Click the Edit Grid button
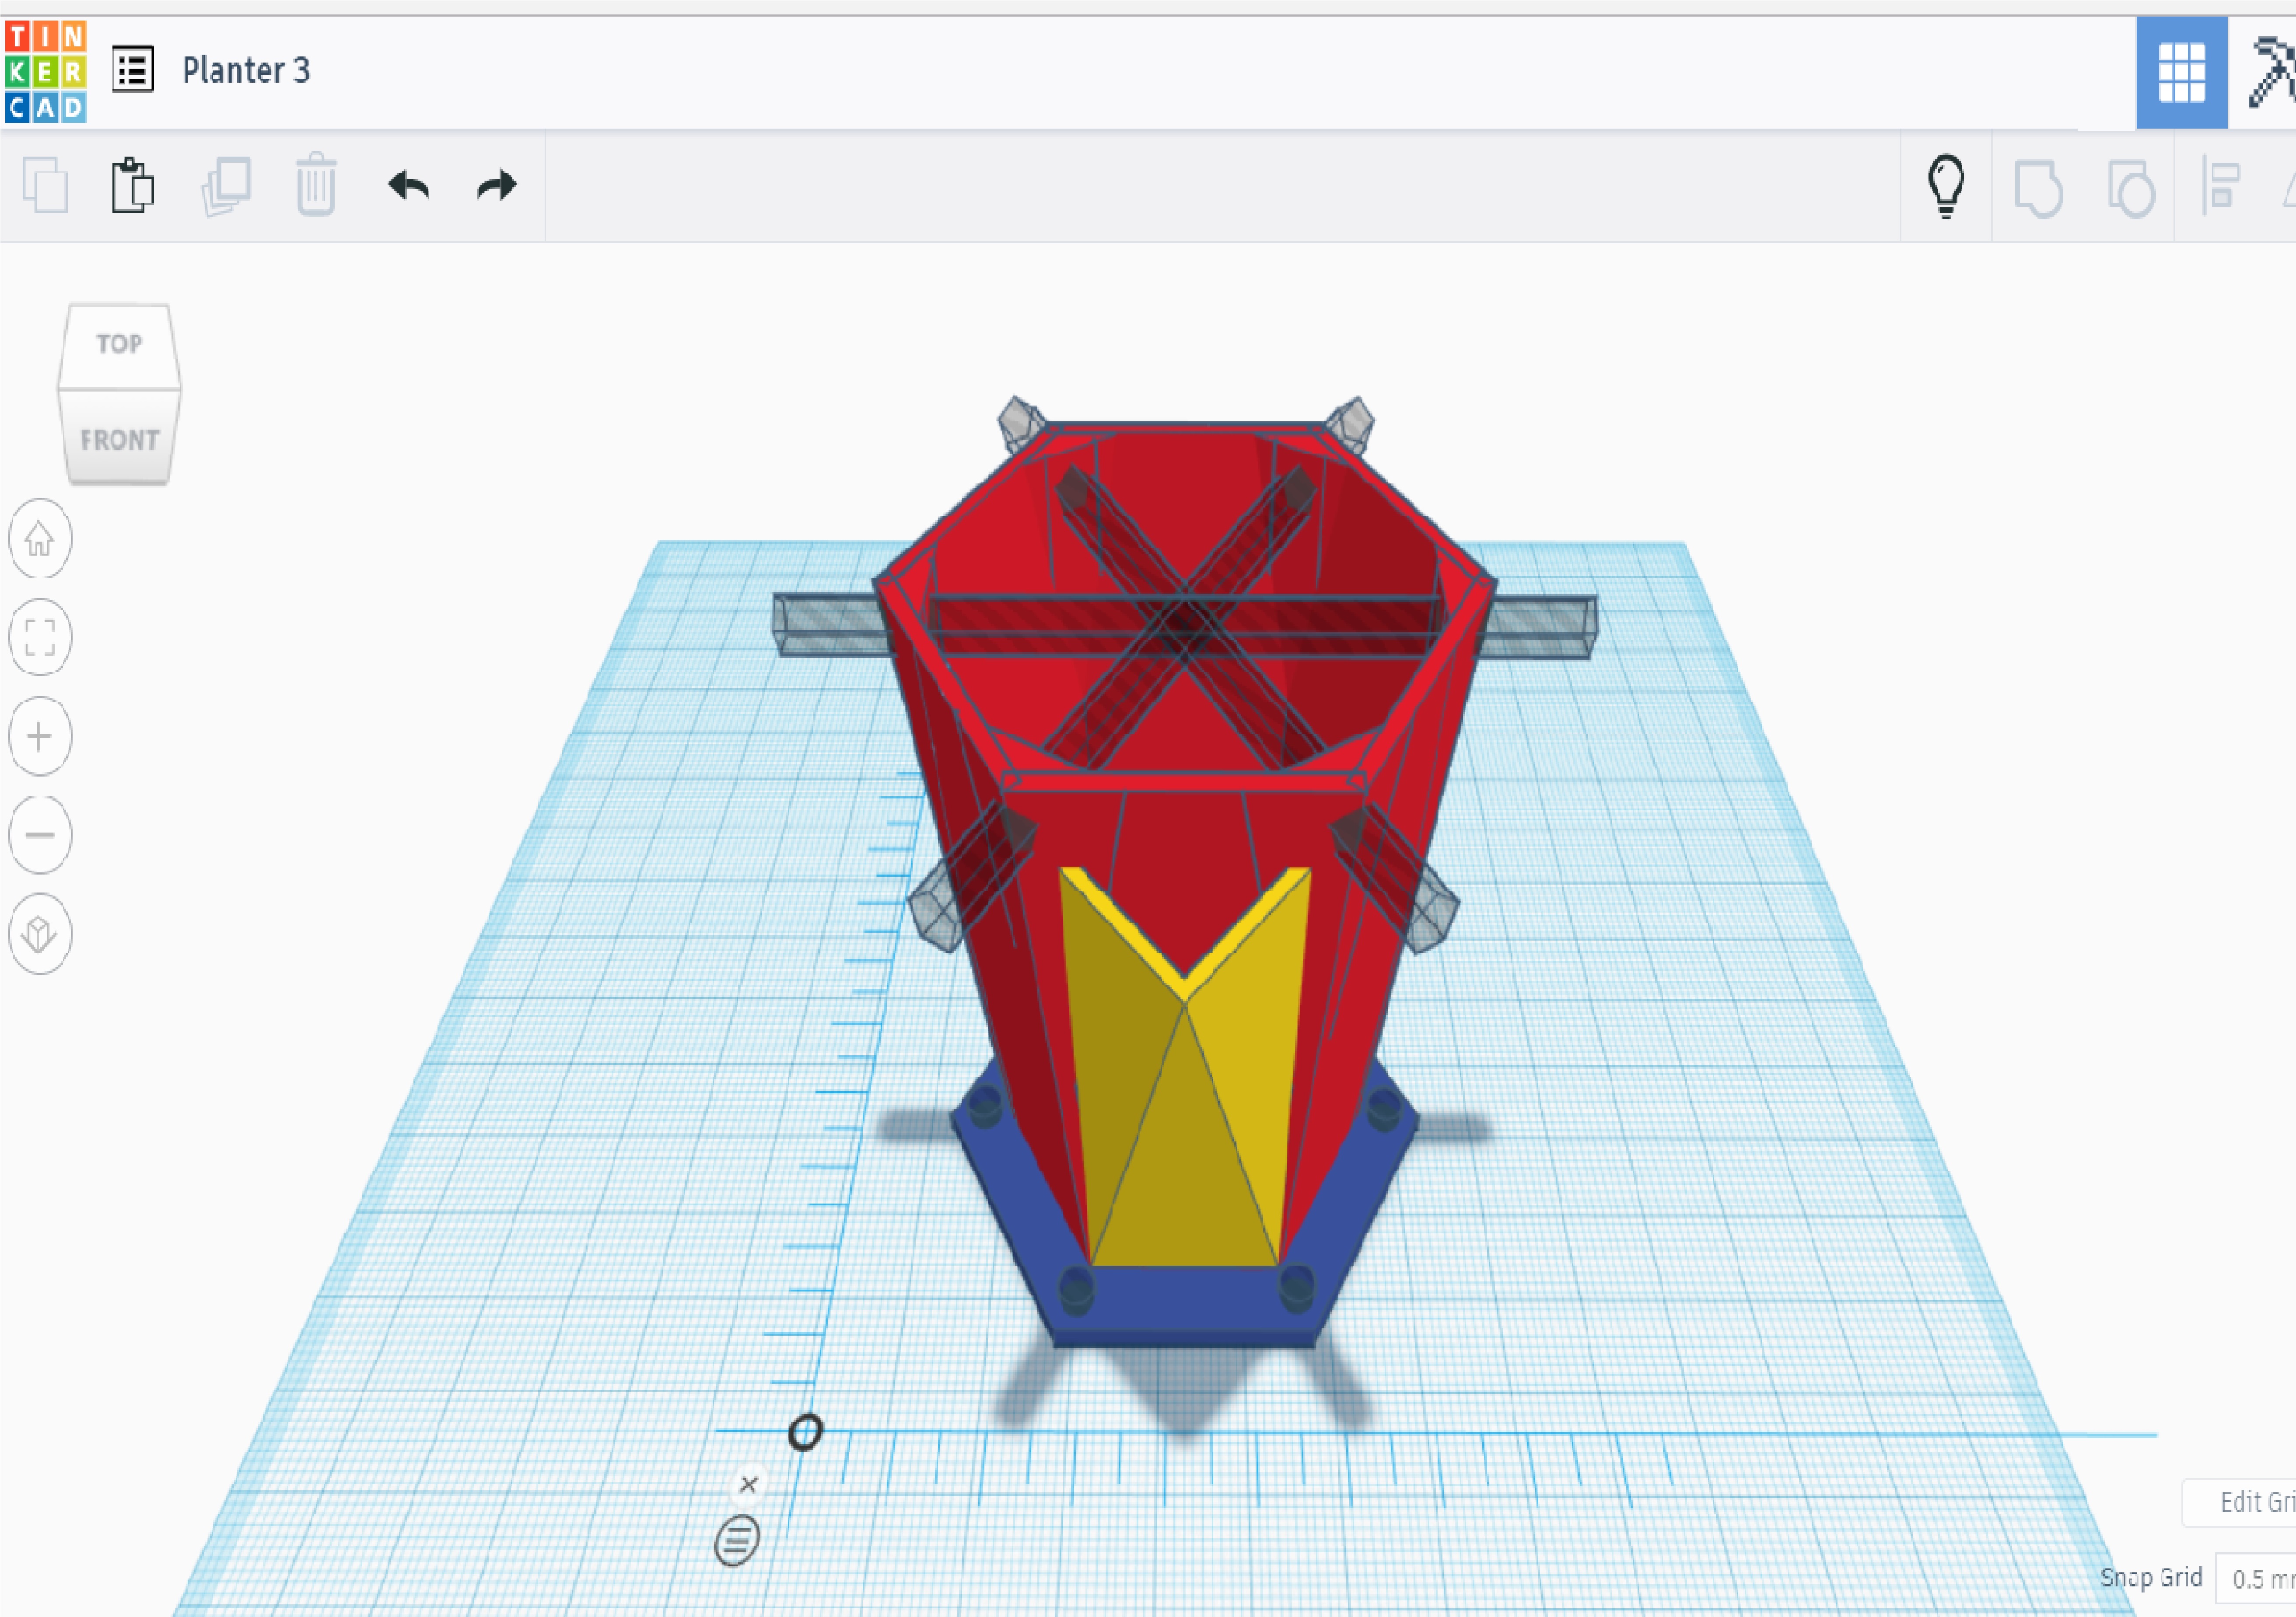The image size is (2296, 1617). point(2239,1502)
